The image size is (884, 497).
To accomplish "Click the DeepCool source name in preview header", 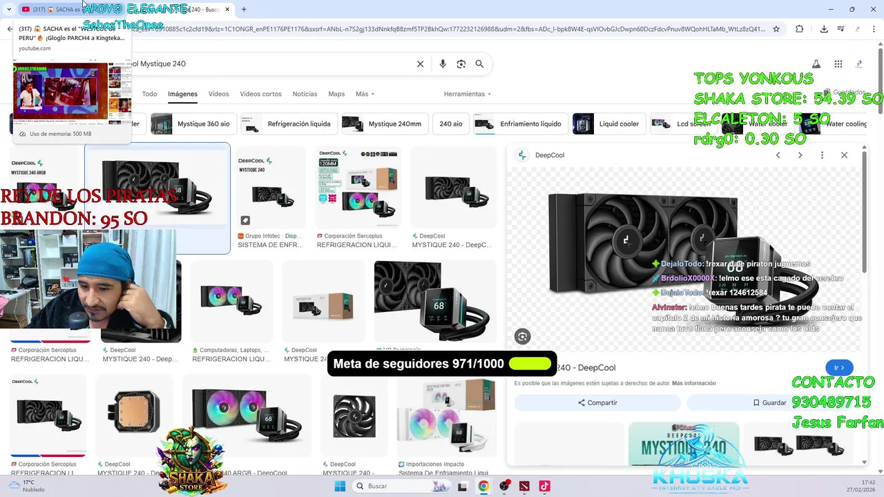I will click(x=550, y=155).
